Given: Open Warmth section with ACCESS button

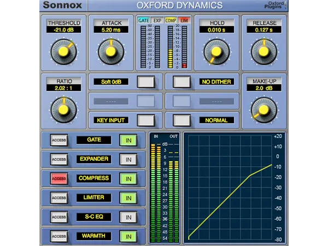Looking at the screenshot, I should (x=59, y=236).
